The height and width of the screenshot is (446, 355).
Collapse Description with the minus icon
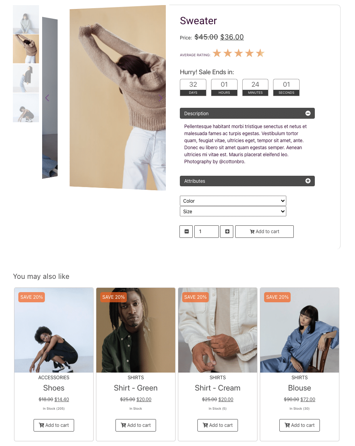pos(308,113)
